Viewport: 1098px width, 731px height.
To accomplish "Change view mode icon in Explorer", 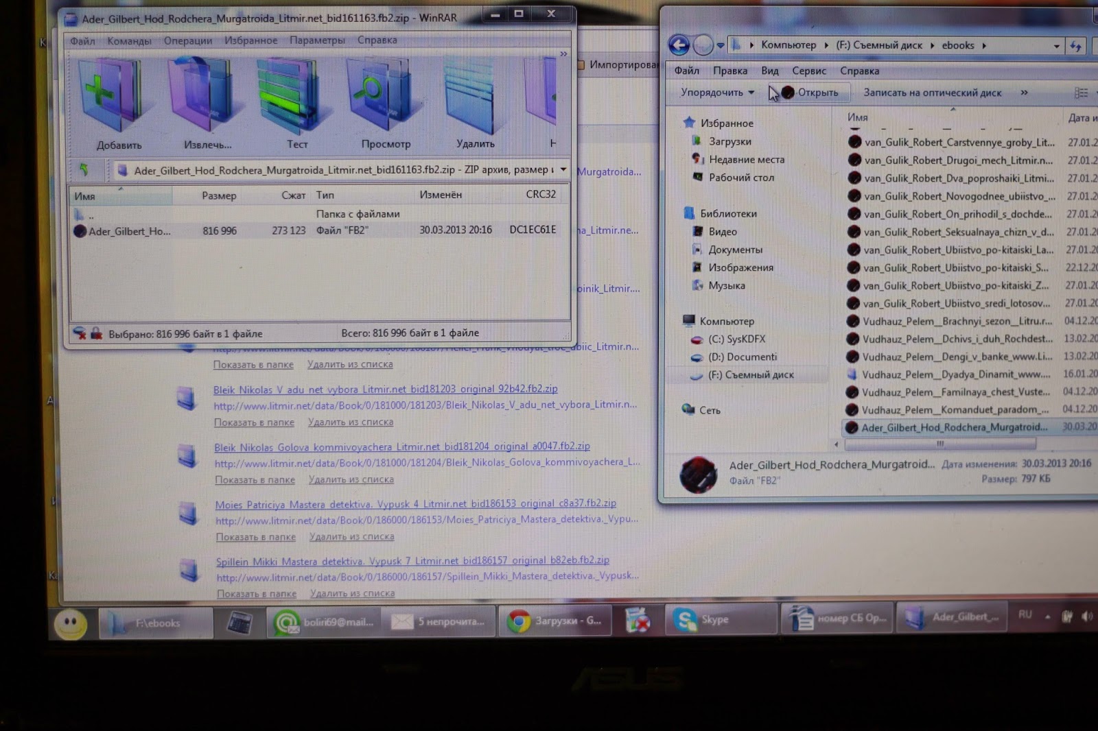I will coord(1081,93).
